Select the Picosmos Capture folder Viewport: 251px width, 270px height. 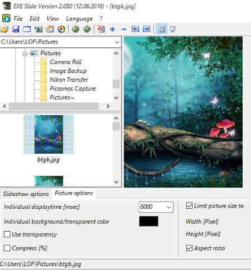73,89
